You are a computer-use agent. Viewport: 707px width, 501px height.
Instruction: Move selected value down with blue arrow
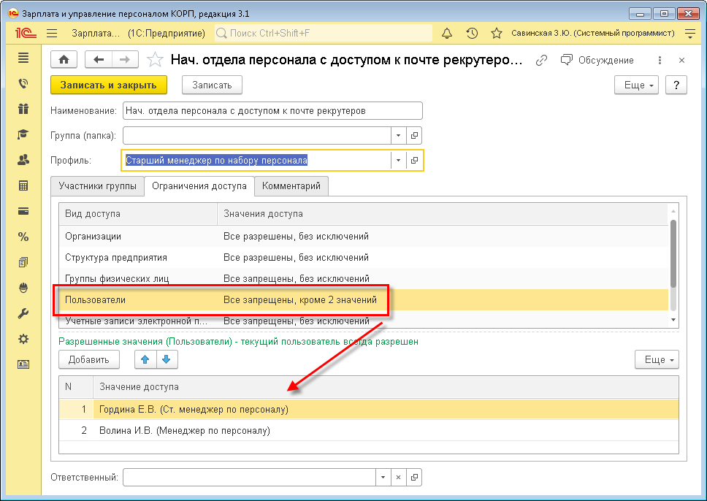166,359
